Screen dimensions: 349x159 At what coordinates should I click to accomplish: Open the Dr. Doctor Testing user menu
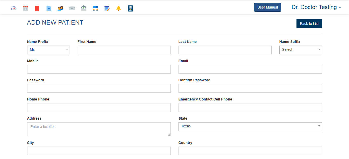pyautogui.click(x=316, y=7)
